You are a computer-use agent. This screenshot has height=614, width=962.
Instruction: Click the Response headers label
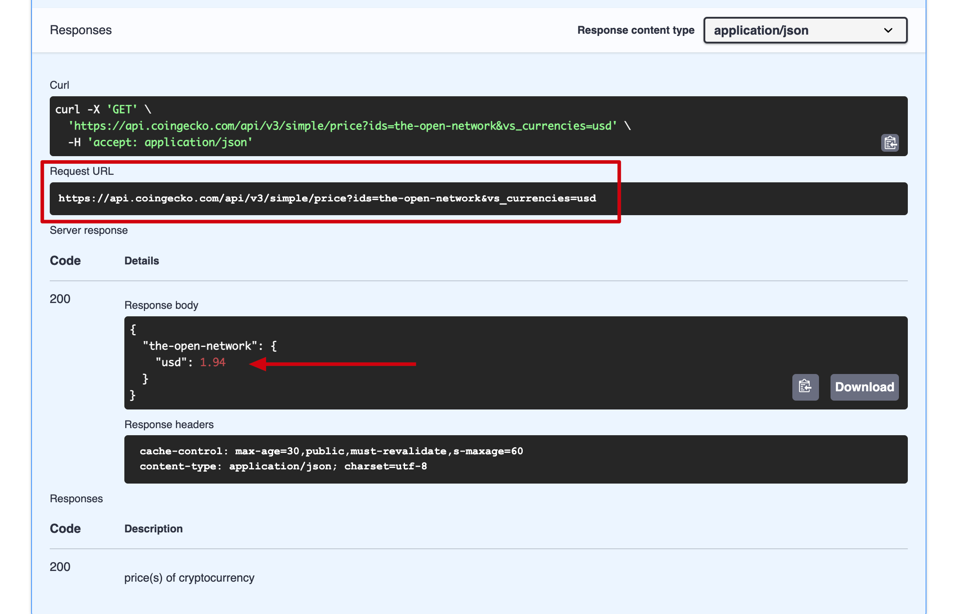(x=169, y=425)
